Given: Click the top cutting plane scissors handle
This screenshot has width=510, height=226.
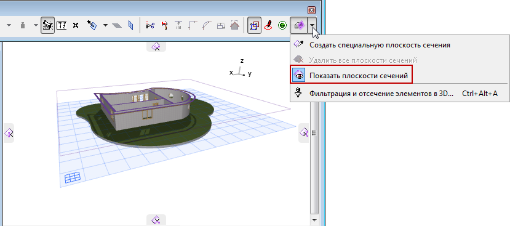Looking at the screenshot, I should tap(156, 47).
